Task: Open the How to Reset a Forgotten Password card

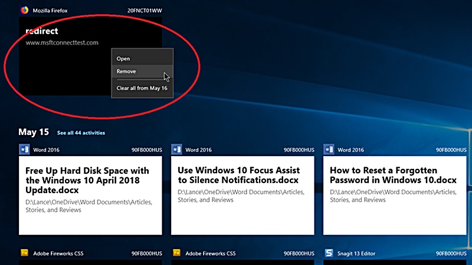Action: pos(395,196)
